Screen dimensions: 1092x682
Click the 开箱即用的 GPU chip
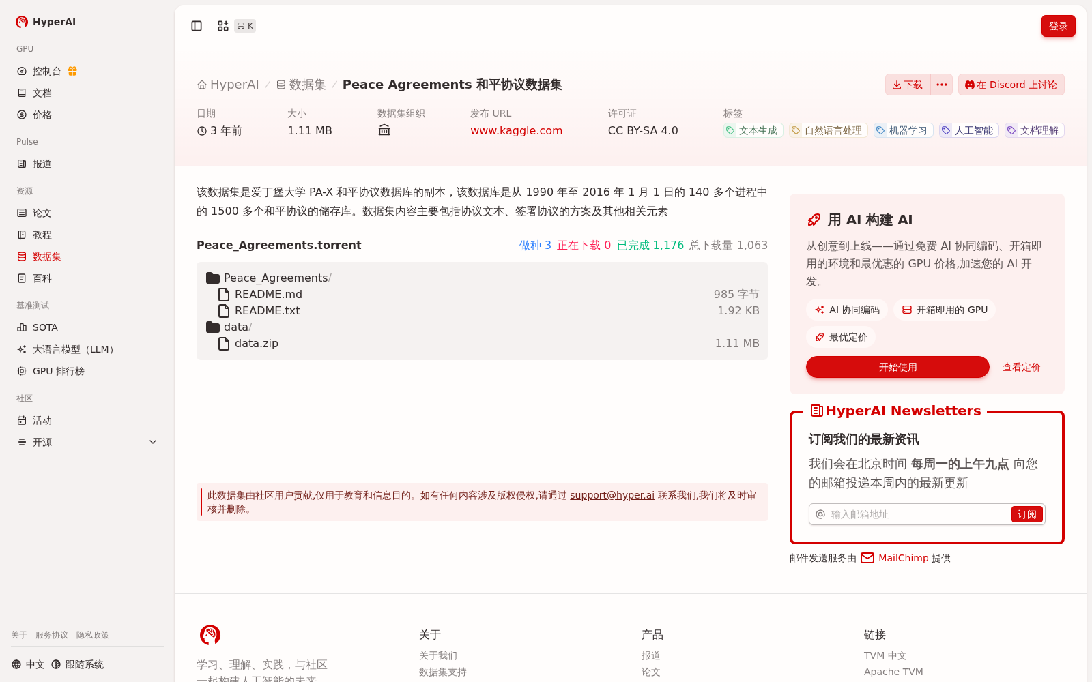pos(945,310)
